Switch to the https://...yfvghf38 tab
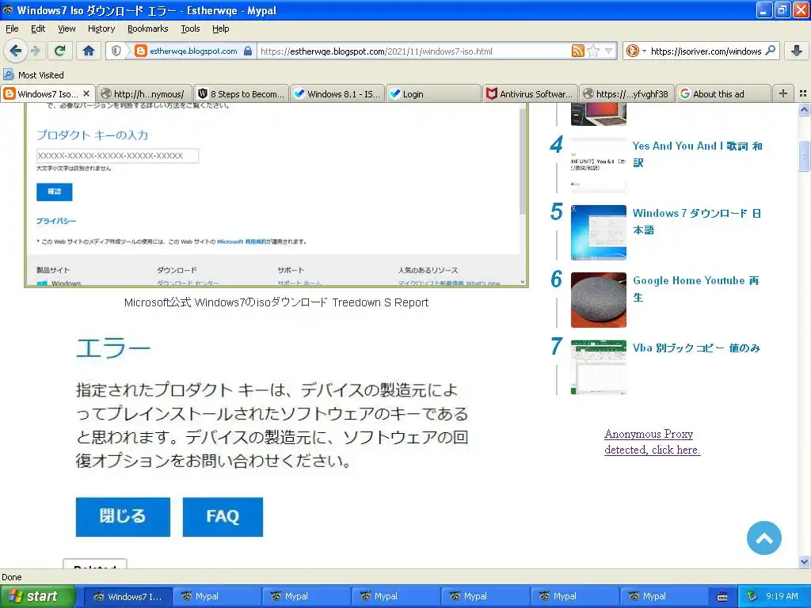811x608 pixels. pyautogui.click(x=626, y=94)
